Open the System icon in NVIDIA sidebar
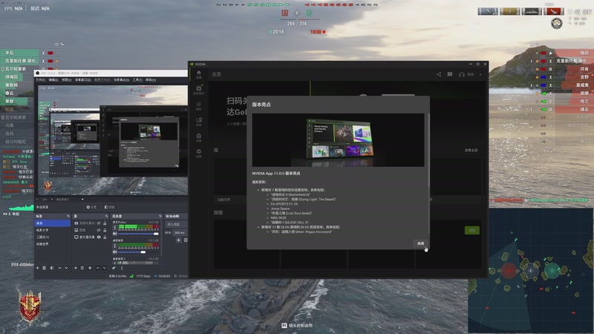The width and height of the screenshot is (594, 334). point(198,121)
